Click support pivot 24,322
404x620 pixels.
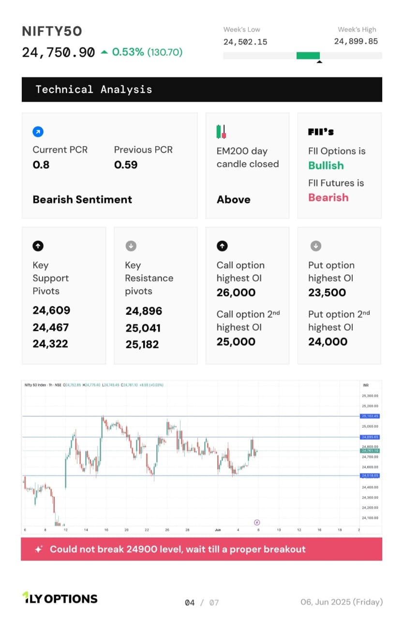50,344
